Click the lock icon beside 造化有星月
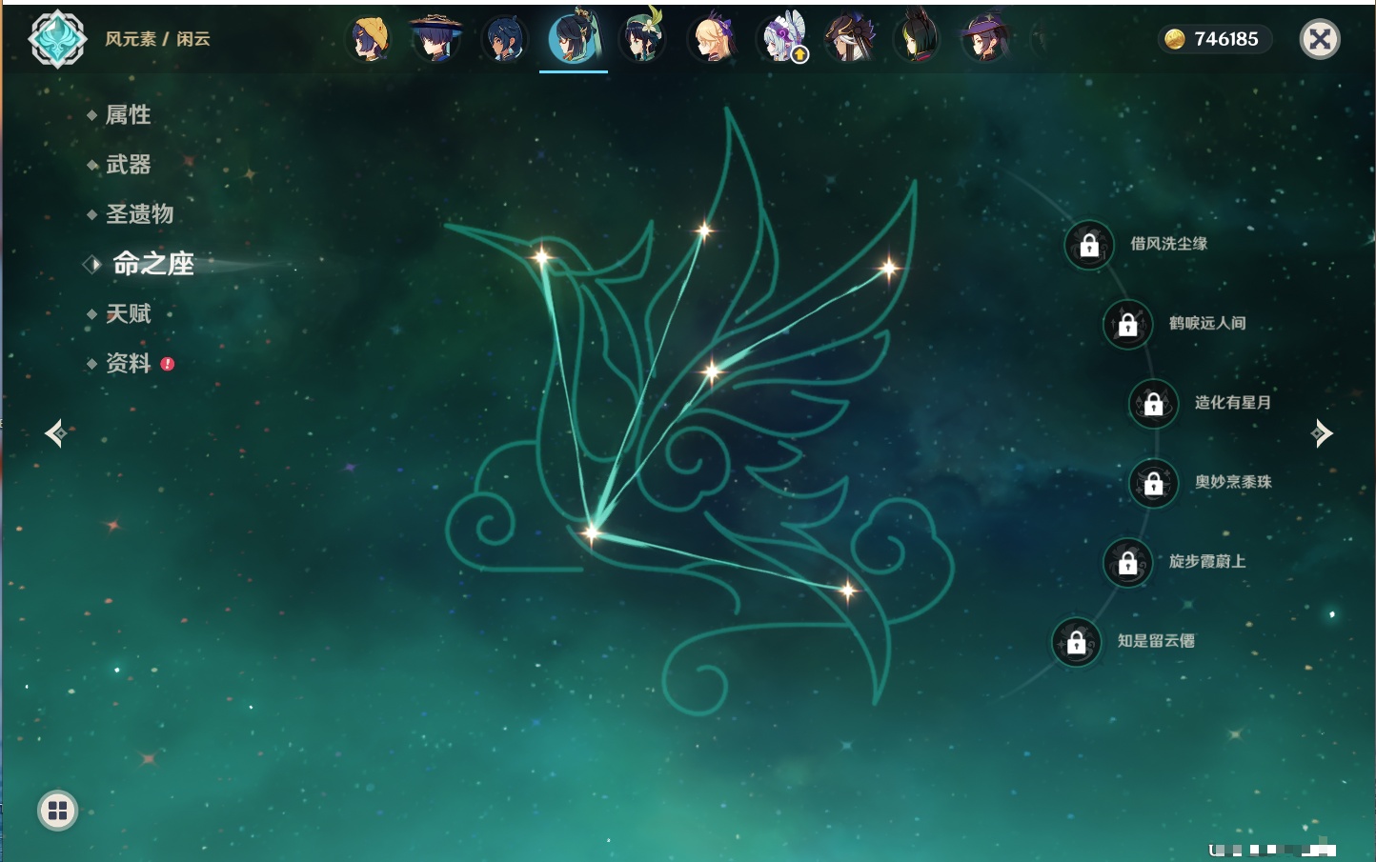 [x=1154, y=403]
